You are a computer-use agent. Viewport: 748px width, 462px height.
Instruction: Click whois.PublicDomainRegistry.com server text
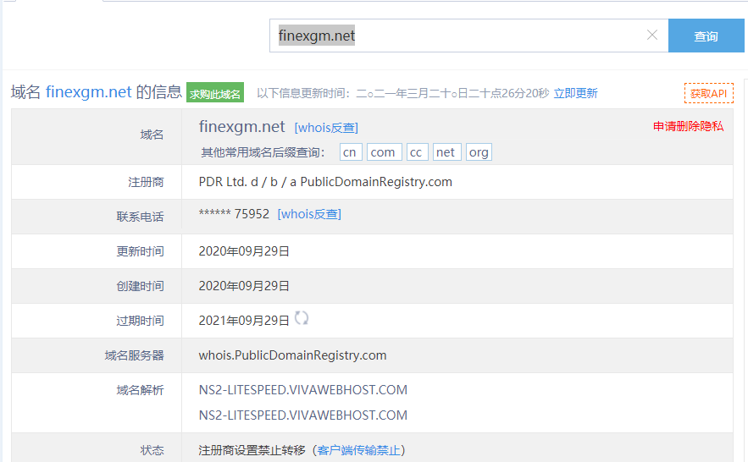tap(292, 355)
